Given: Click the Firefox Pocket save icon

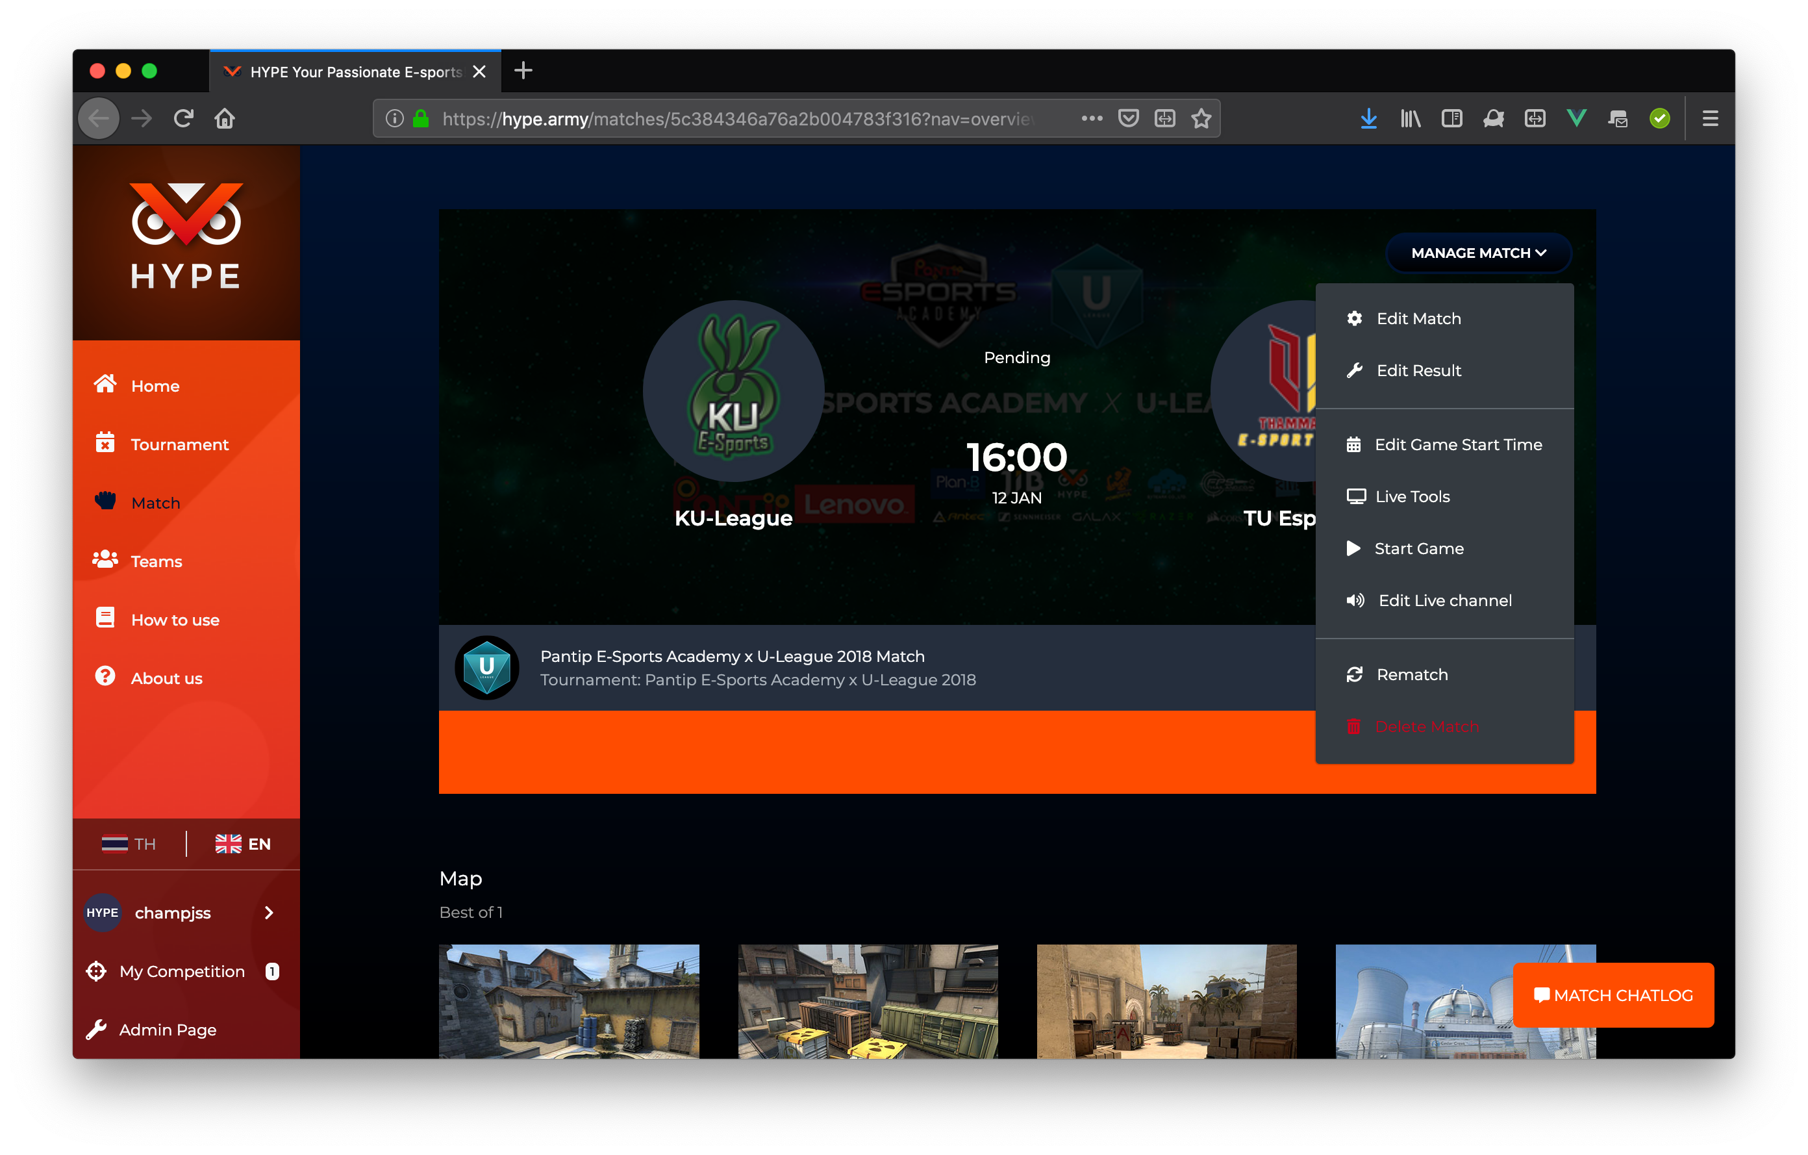Looking at the screenshot, I should coord(1128,119).
